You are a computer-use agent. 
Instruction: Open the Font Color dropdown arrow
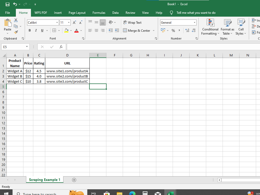81,30
